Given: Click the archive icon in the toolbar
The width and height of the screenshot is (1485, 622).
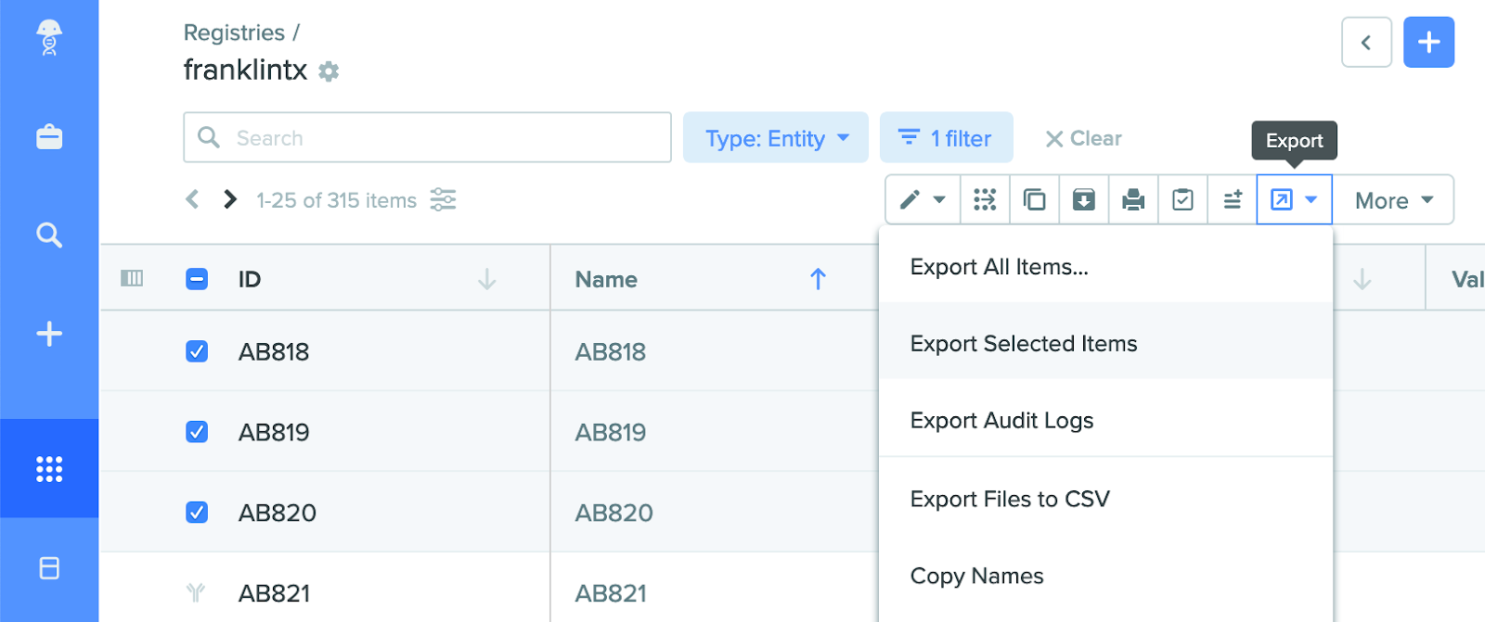Looking at the screenshot, I should (1084, 200).
